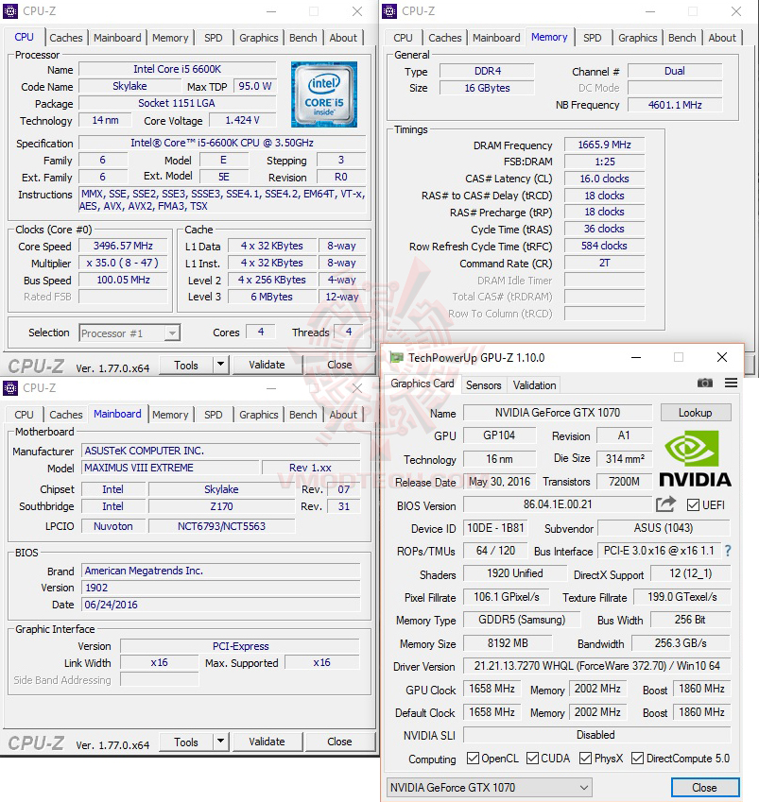Click Close button in Mainboard window
The width and height of the screenshot is (759, 802).
[x=339, y=742]
